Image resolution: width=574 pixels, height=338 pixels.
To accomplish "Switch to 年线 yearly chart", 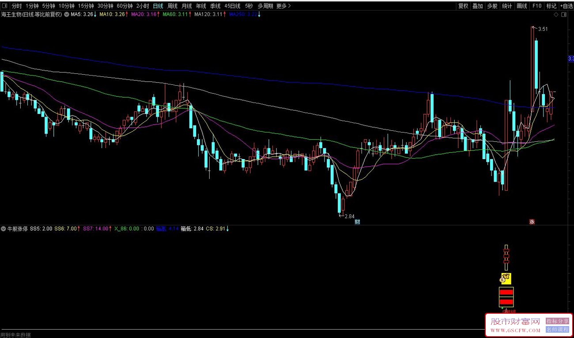I will [201, 6].
